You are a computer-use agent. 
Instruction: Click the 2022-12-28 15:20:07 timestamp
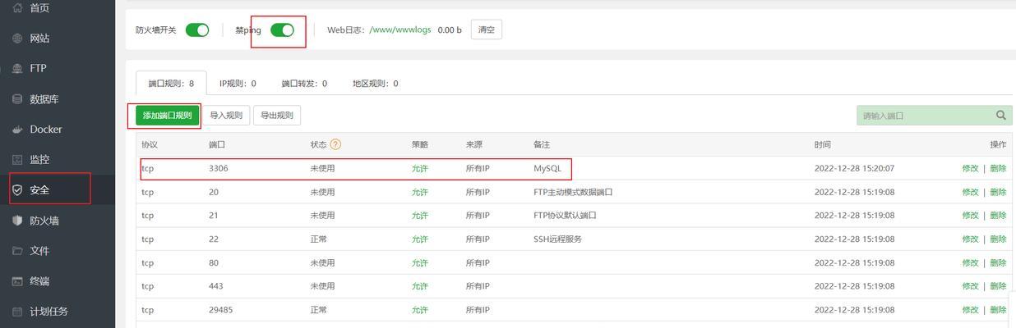pyautogui.click(x=854, y=169)
